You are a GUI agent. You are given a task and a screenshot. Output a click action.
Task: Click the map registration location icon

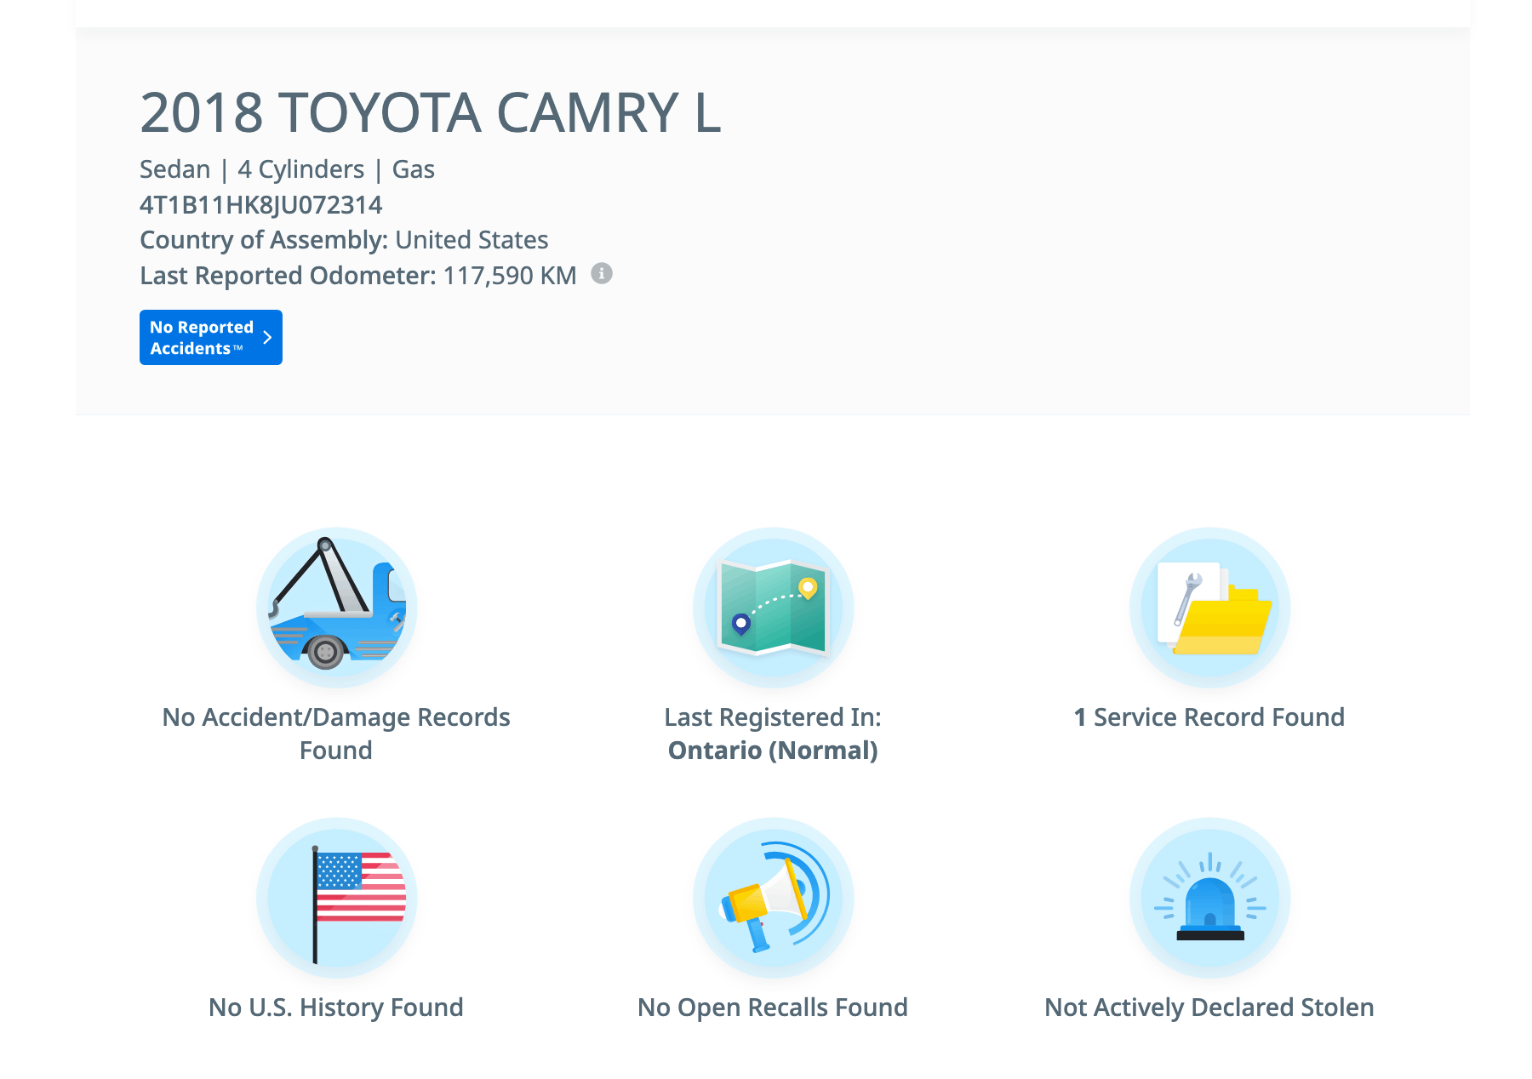tap(774, 608)
